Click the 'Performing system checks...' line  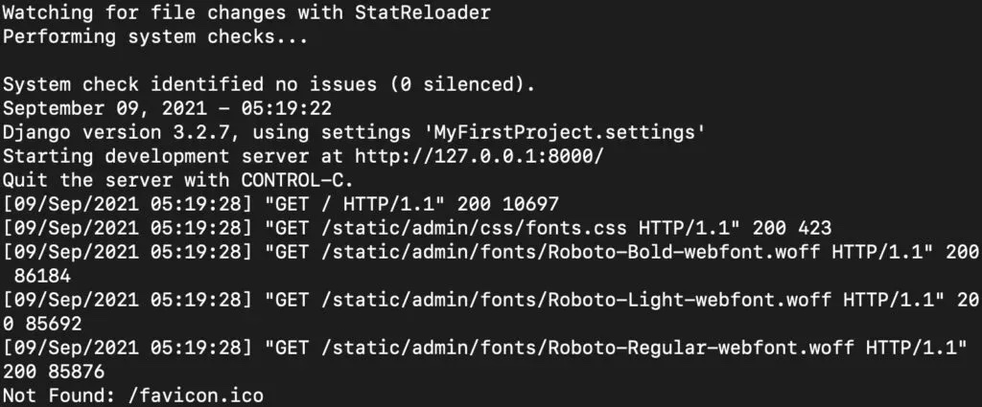155,37
